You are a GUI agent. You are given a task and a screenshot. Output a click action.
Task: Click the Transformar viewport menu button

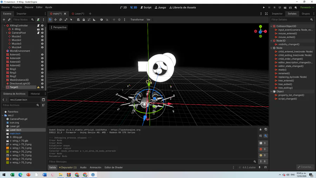137,20
